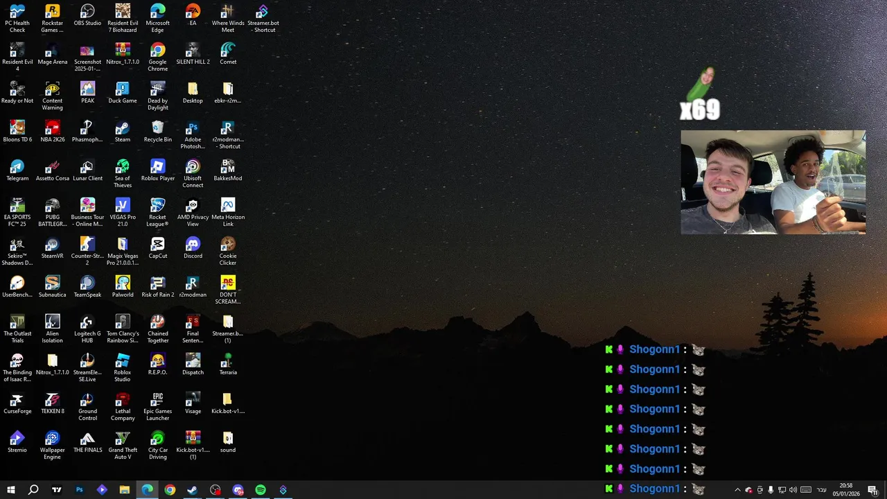Select Meta Horizon Link desktop icon

[x=228, y=212]
